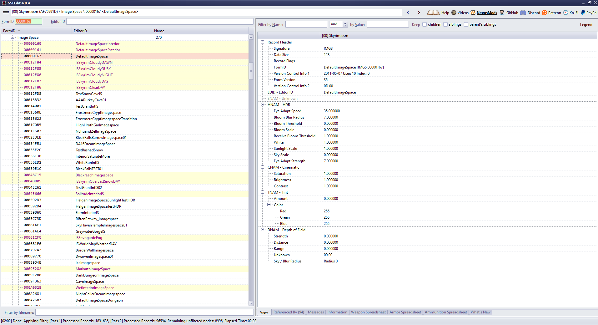
Task: Open the Referenced By (94) tab
Action: (289, 312)
